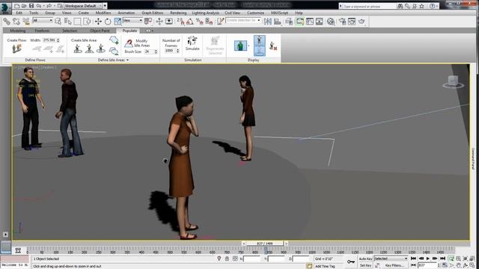This screenshot has width=479, height=269.
Task: Toggle the Auto Key button
Action: (365, 259)
